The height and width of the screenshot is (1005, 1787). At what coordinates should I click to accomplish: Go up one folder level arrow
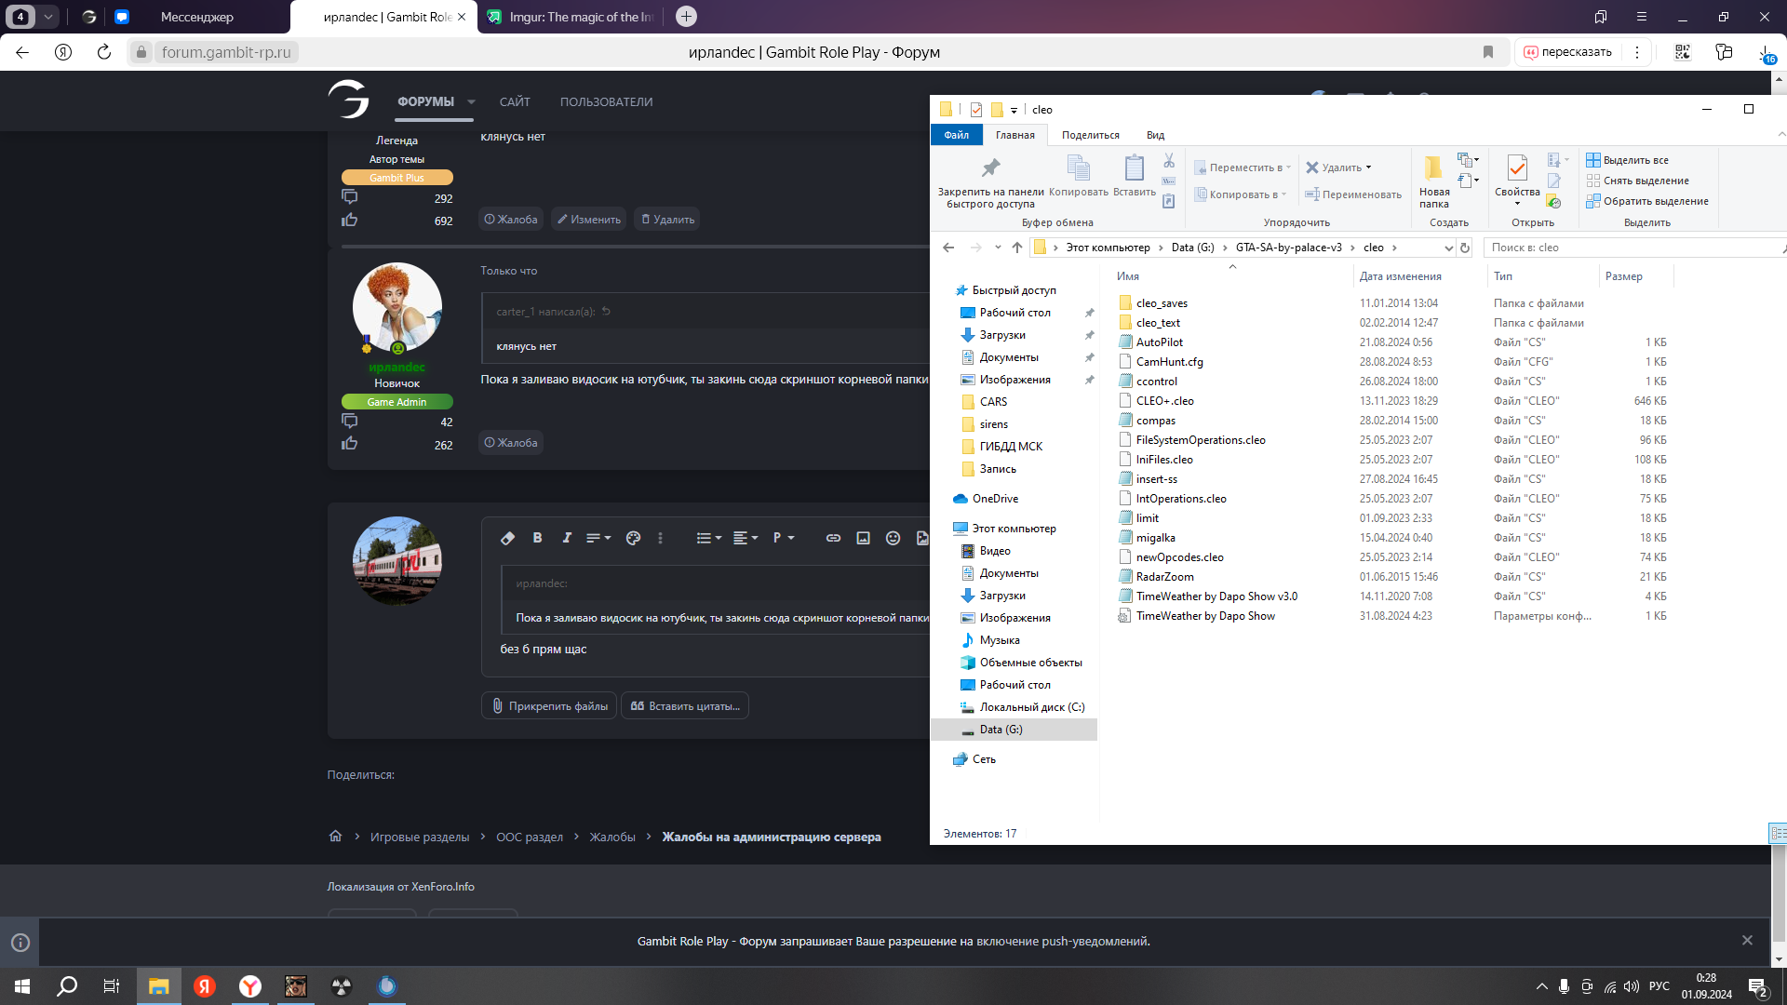pyautogui.click(x=1016, y=248)
